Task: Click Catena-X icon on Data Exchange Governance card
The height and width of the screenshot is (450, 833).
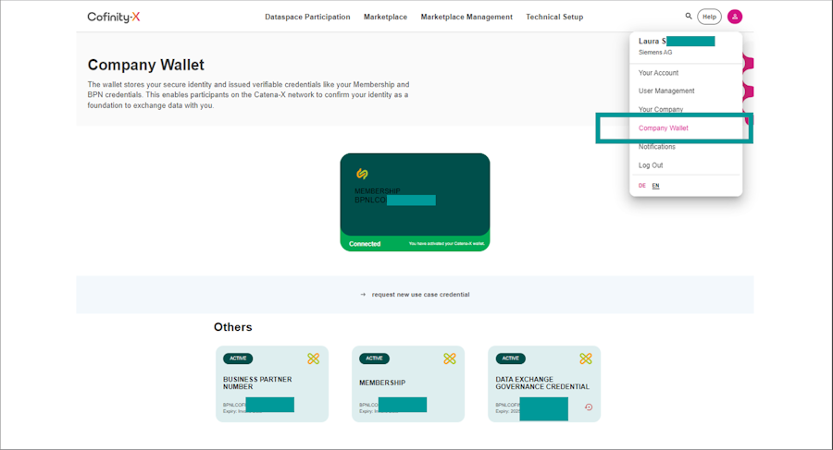Action: click(x=586, y=359)
